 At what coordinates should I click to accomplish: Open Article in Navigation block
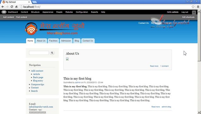[36, 74]
